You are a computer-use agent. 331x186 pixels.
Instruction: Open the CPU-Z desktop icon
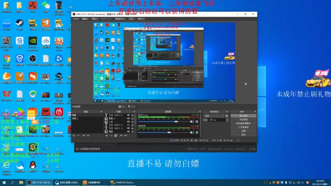[x=7, y=44]
